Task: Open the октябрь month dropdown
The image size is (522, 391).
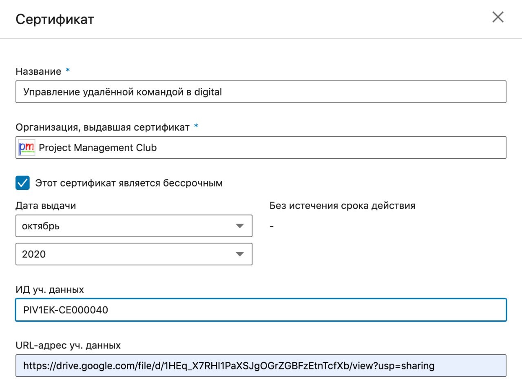Action: coord(134,226)
